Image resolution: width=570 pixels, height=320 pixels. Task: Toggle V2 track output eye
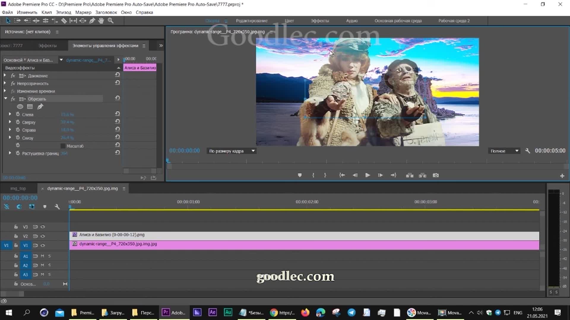click(43, 236)
